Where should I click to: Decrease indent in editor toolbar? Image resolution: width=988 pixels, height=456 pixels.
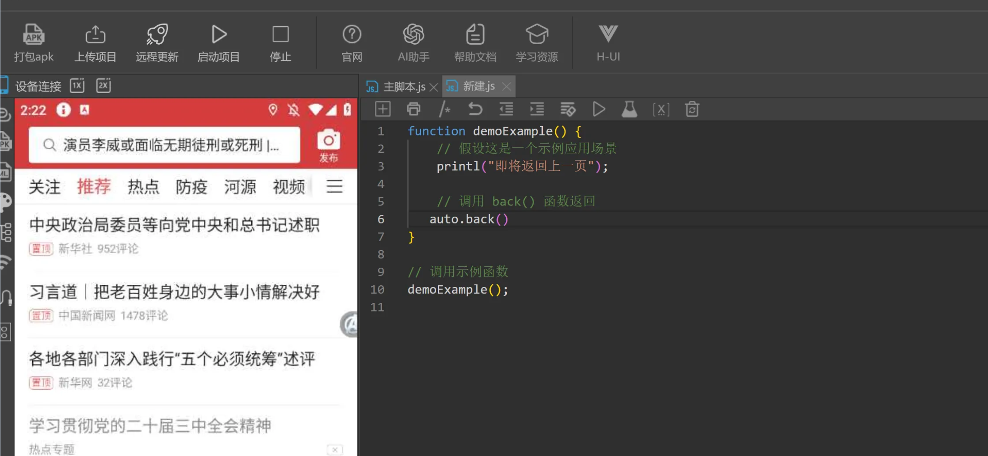tap(506, 109)
